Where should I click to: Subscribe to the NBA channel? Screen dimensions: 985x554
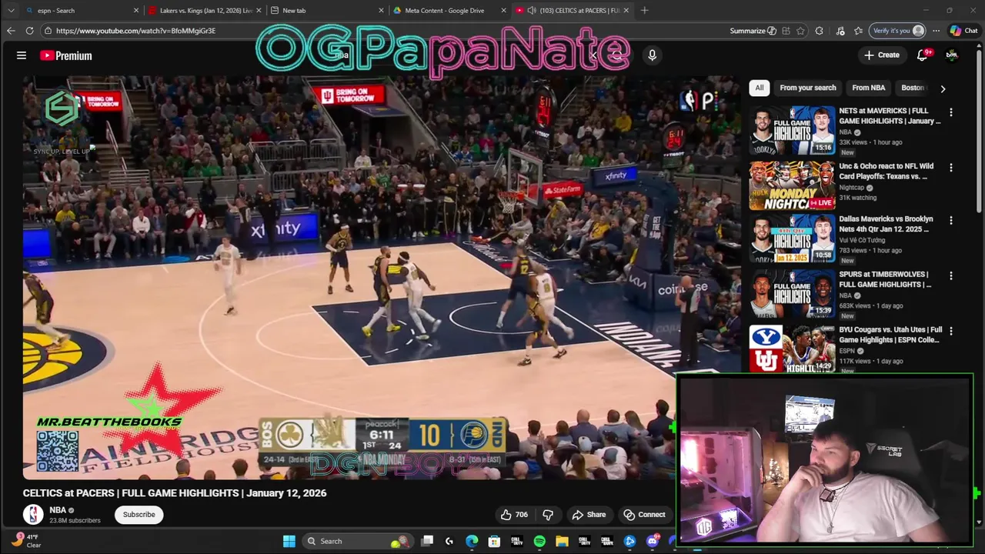(139, 515)
